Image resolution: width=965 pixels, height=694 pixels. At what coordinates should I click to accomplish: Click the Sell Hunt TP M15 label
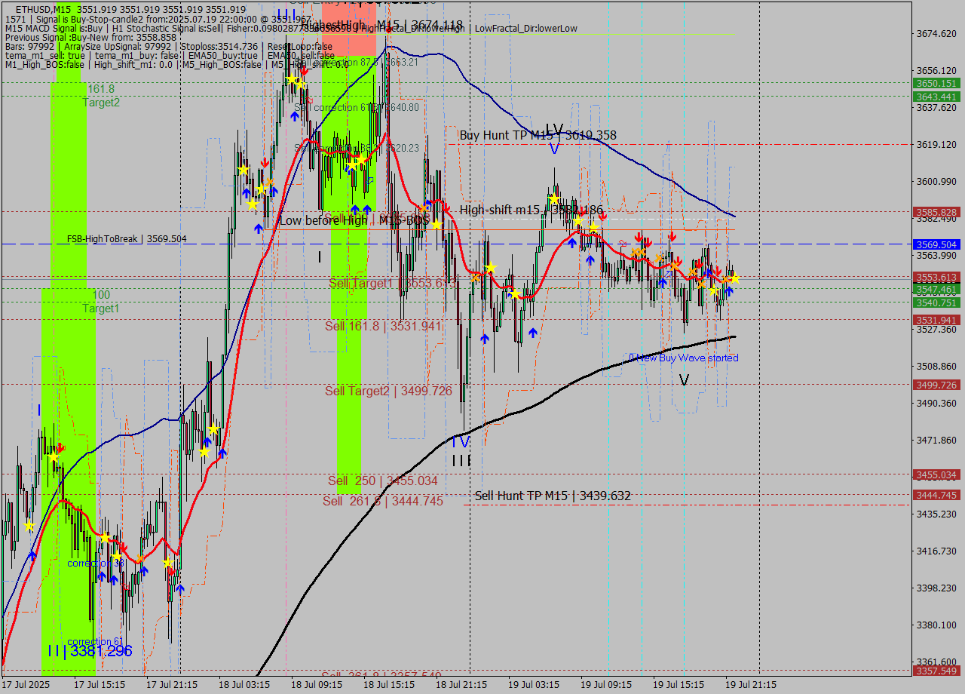click(553, 496)
